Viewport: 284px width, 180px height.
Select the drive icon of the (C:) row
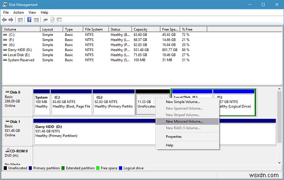(x=5, y=34)
